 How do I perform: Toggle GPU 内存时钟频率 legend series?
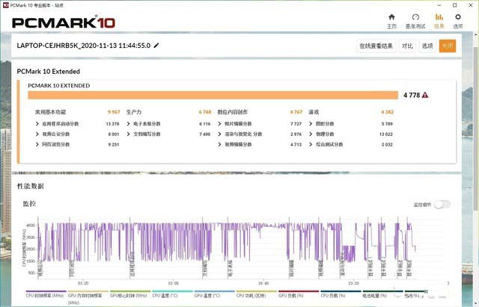coord(88,297)
